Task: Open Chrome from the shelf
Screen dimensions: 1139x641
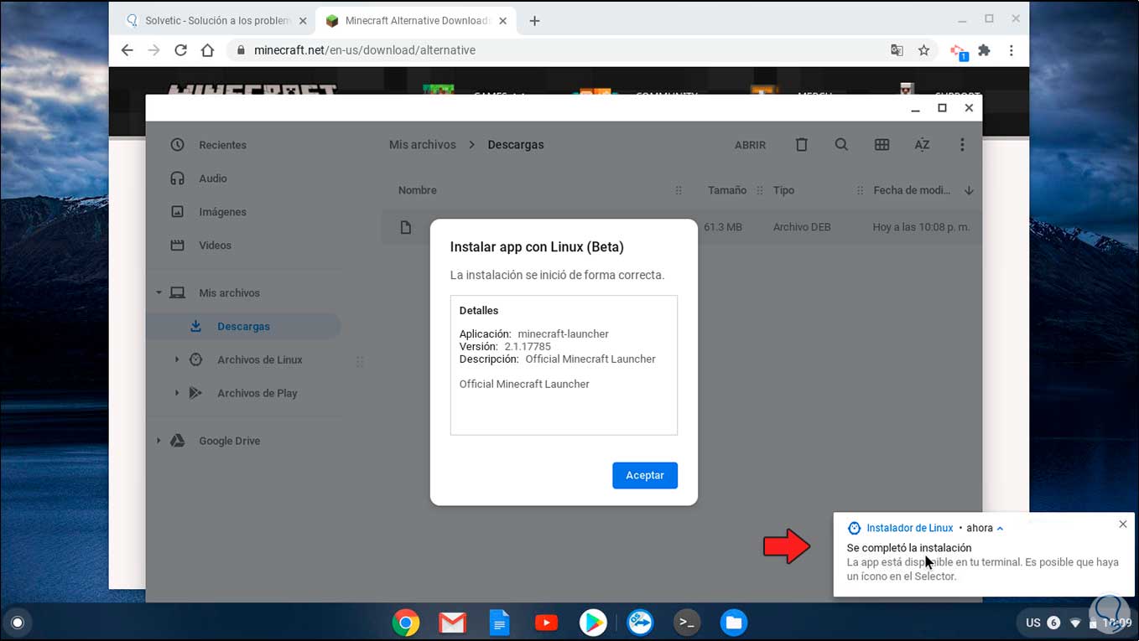Action: 406,623
